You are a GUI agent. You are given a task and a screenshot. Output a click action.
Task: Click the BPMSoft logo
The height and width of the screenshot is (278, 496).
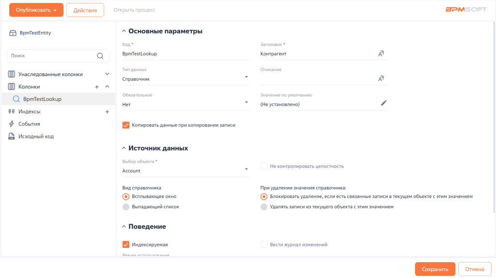[466, 10]
